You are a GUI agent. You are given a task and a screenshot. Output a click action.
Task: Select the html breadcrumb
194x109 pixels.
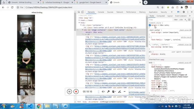[x=79, y=102]
